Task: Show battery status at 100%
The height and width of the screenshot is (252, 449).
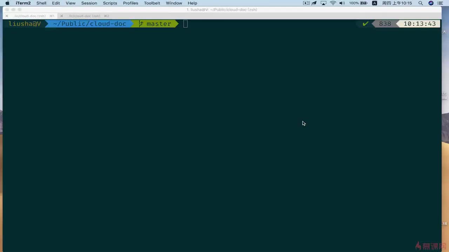Action: [x=358, y=3]
